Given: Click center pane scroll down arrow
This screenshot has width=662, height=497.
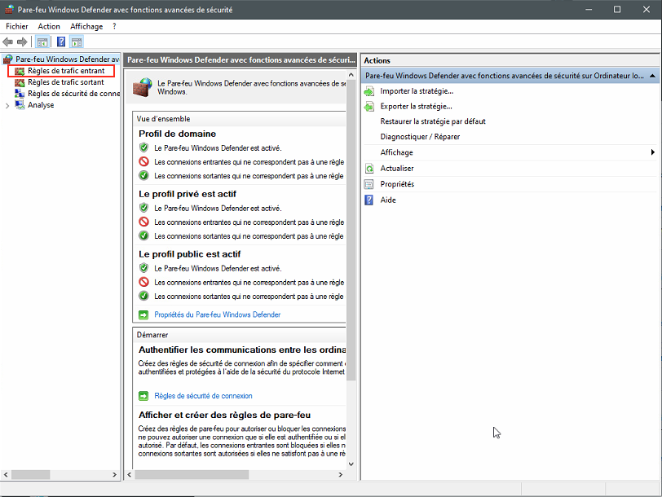Looking at the screenshot, I should coord(351,464).
